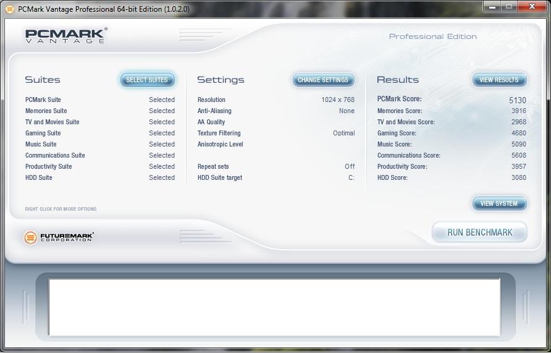Click the PCMark Vantage title bar icon
The image size is (551, 353).
click(10, 9)
